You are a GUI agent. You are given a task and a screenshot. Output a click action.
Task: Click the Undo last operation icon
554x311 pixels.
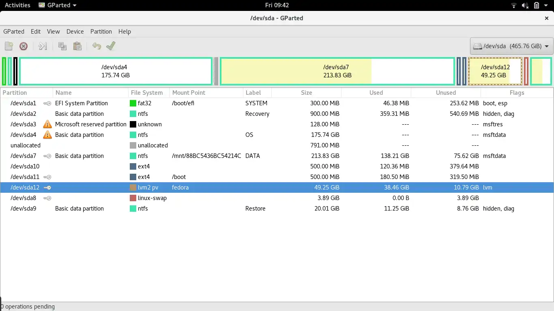click(97, 46)
